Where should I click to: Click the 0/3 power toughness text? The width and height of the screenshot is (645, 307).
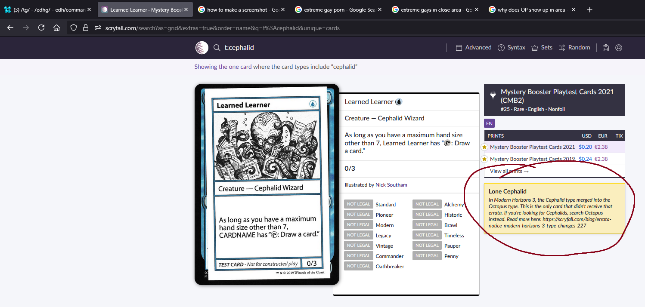[350, 169]
